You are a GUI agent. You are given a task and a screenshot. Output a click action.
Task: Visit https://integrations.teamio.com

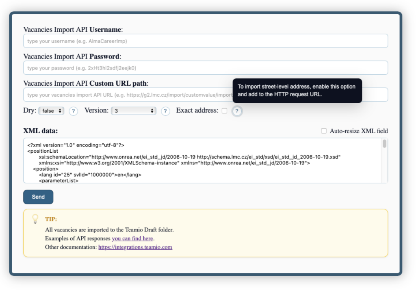tap(135, 247)
